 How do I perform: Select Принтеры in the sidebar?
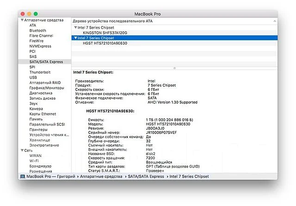coord(38,130)
